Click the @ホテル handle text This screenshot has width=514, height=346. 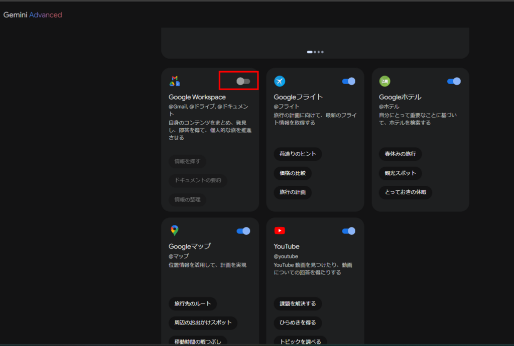click(389, 106)
